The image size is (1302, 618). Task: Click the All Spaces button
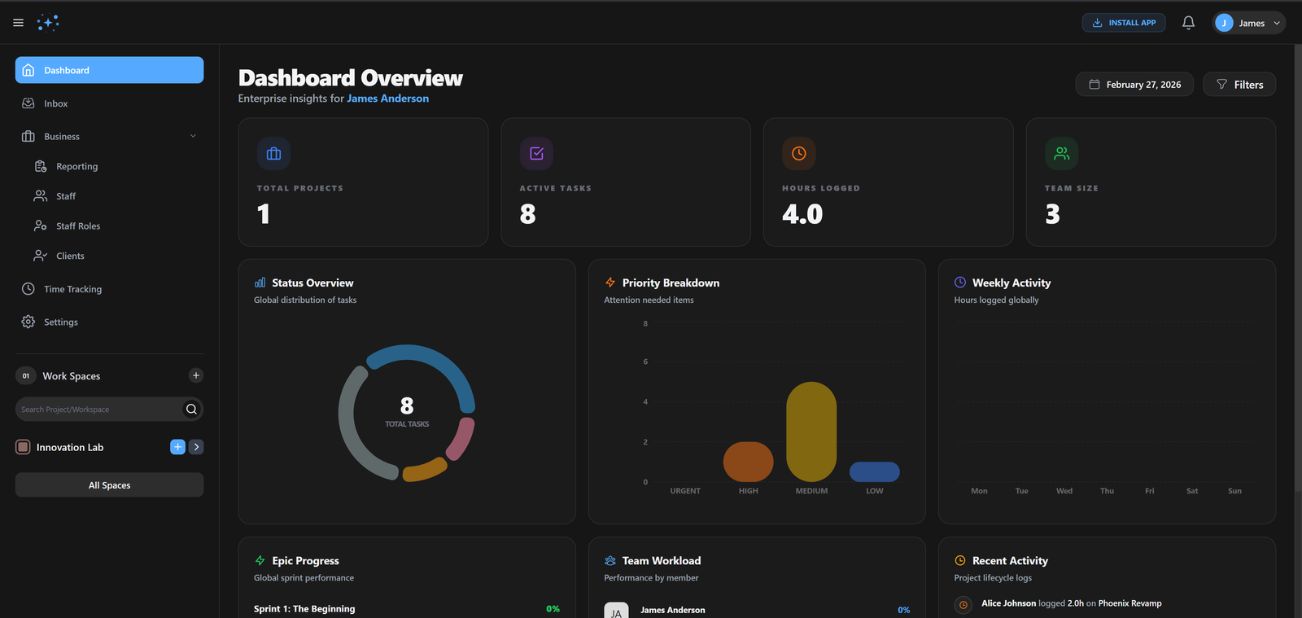click(109, 485)
